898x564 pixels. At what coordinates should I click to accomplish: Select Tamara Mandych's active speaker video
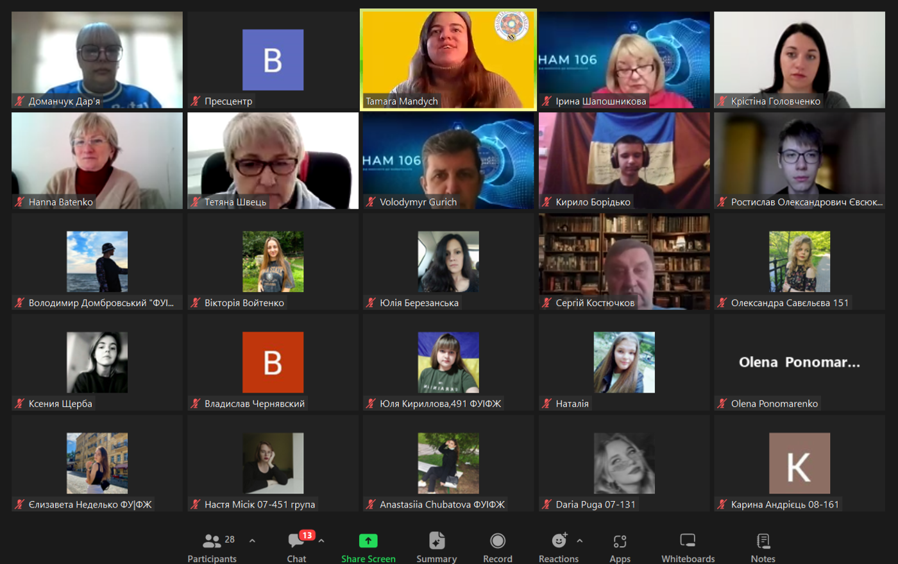448,60
